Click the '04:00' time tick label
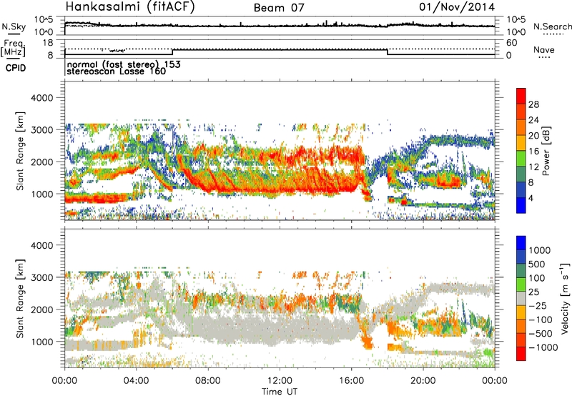The height and width of the screenshot is (396, 572). coord(136,381)
